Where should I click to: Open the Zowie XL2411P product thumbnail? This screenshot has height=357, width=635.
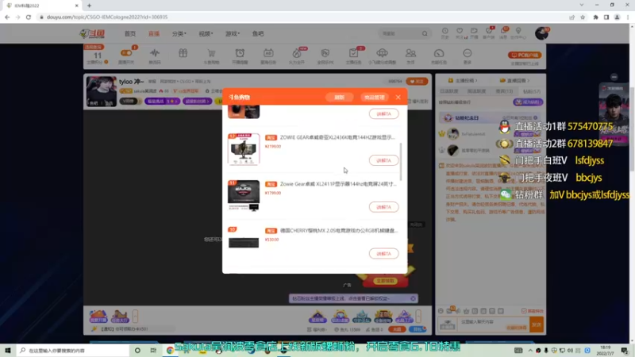tap(244, 195)
